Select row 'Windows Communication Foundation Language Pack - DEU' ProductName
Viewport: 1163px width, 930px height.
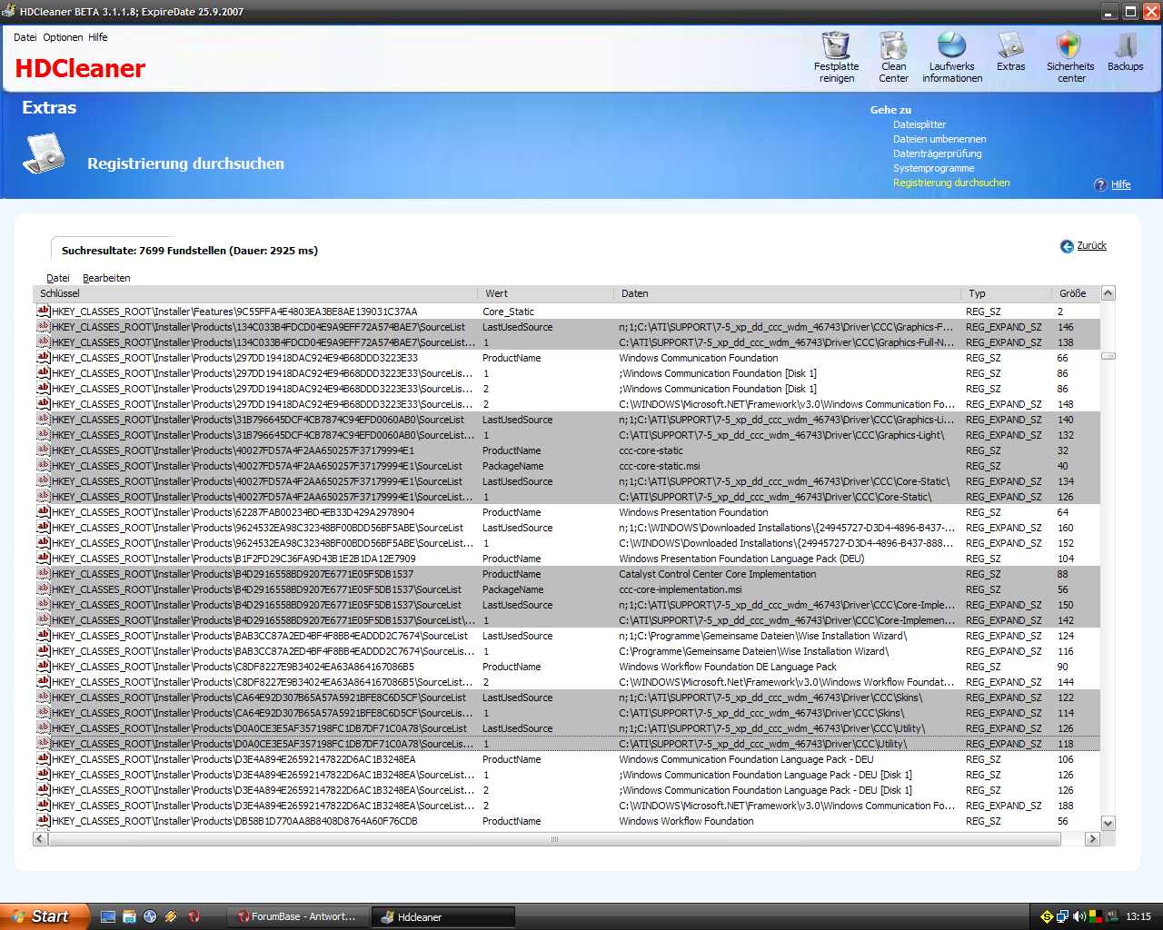[567, 759]
